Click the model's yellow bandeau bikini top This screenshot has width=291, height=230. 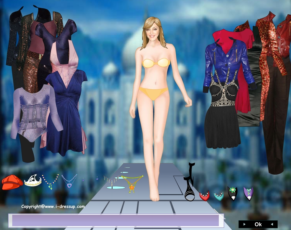pos(156,63)
